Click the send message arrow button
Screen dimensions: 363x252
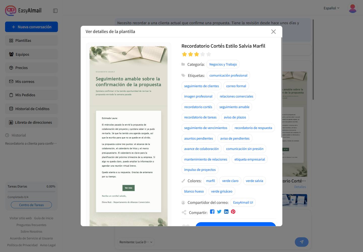pyautogui.click(x=301, y=242)
